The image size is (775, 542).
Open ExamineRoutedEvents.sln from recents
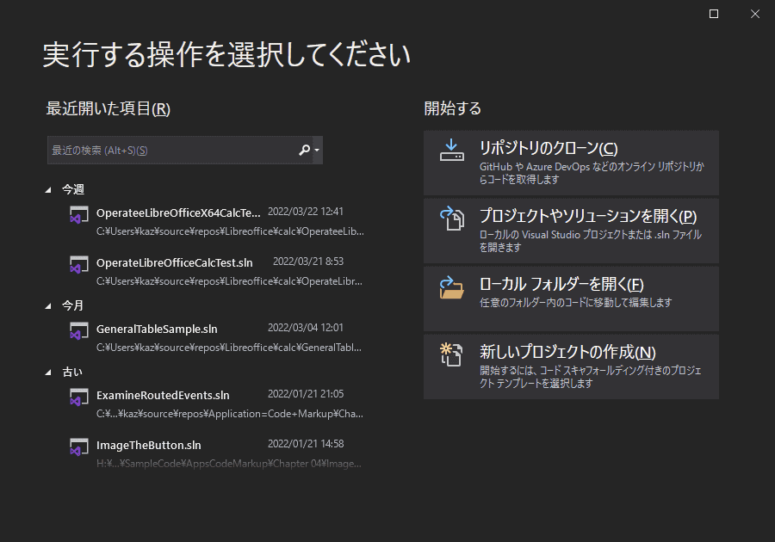coord(216,403)
